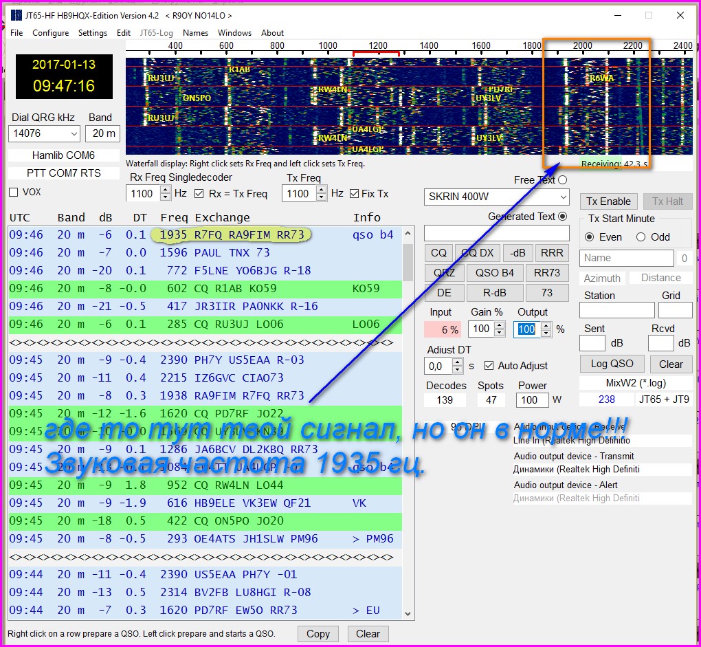Uncheck the Auto Adjust checkbox
The height and width of the screenshot is (647, 701).
(x=489, y=366)
